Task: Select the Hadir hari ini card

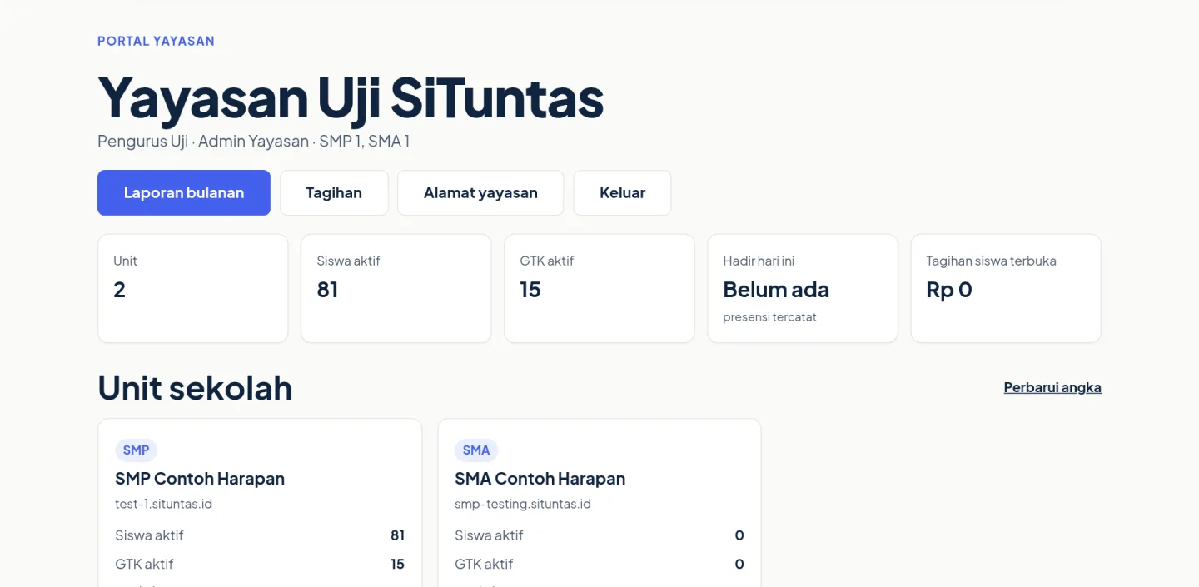Action: 803,288
